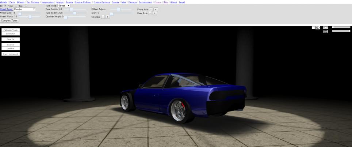Image resolution: width=352 pixels, height=147 pixels.
Task: Click the car's front silver wheel
Action: [x=125, y=102]
